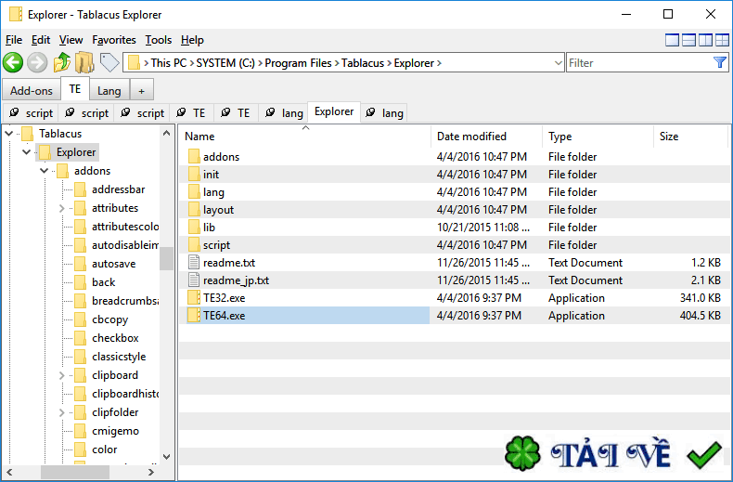This screenshot has height=482, width=733.
Task: Open the Favorites menu
Action: click(114, 40)
